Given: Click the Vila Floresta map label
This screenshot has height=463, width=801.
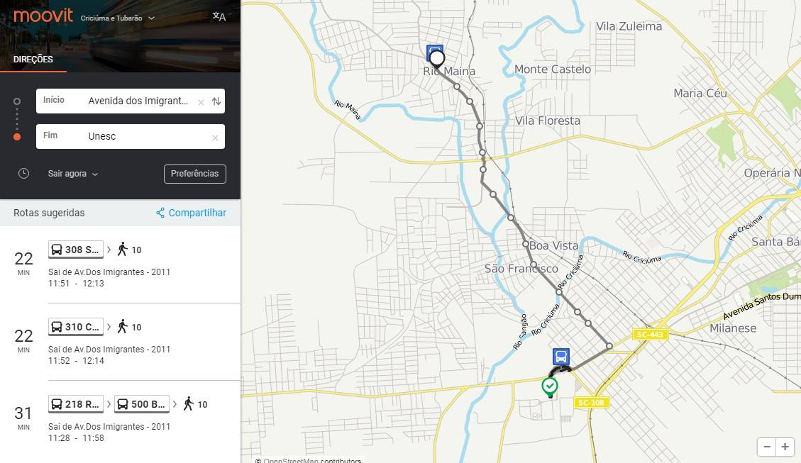Looking at the screenshot, I should pos(548,121).
